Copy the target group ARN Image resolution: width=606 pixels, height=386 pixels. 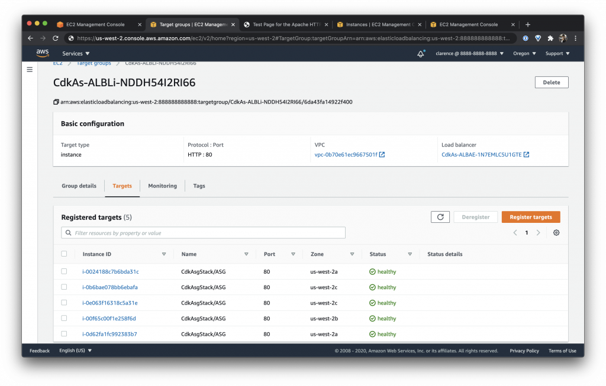56,102
